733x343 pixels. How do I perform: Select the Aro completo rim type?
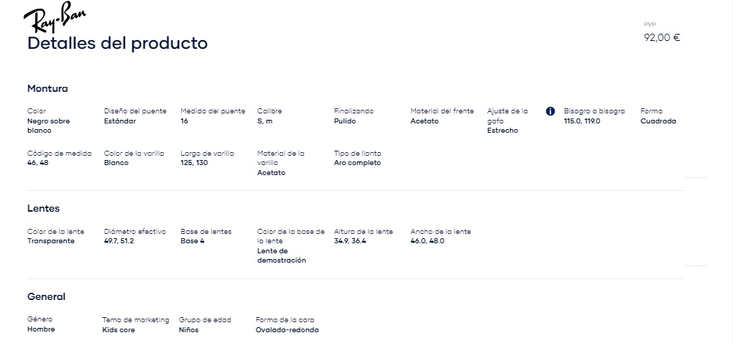[x=357, y=163]
